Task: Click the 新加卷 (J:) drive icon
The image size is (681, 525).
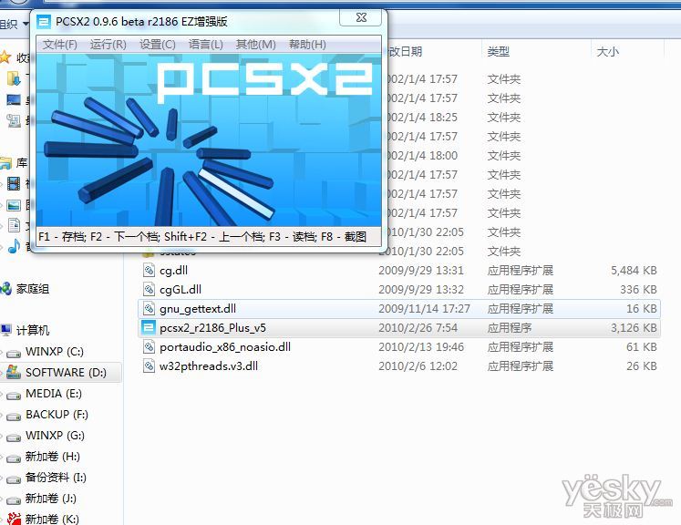Action: click(x=14, y=500)
